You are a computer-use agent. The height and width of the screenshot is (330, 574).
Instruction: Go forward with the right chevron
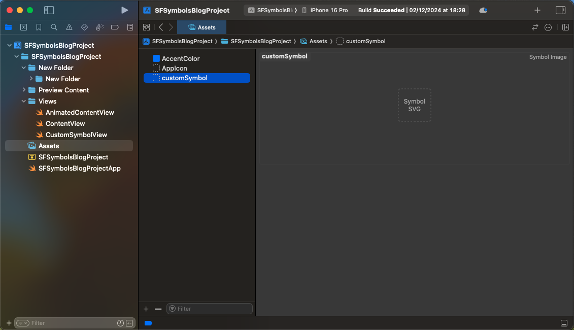pyautogui.click(x=171, y=27)
